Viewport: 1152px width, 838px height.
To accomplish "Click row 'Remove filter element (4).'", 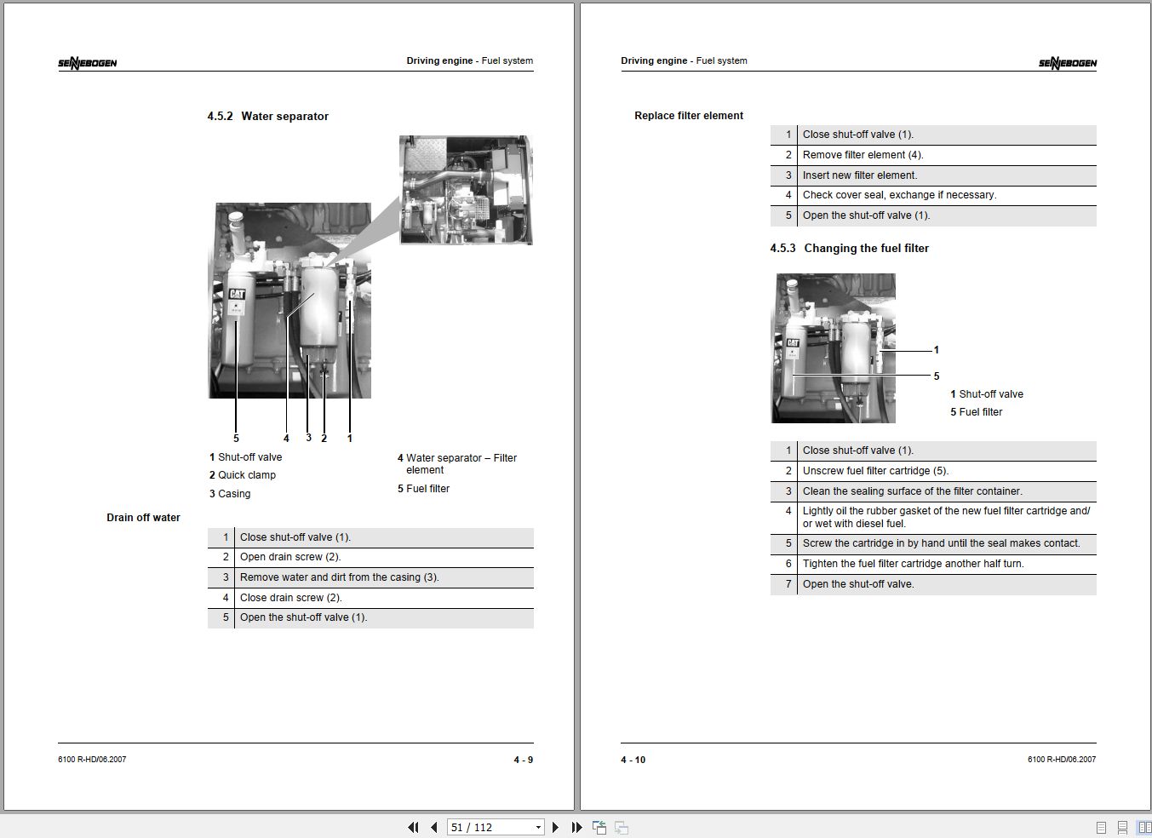I will click(x=933, y=155).
